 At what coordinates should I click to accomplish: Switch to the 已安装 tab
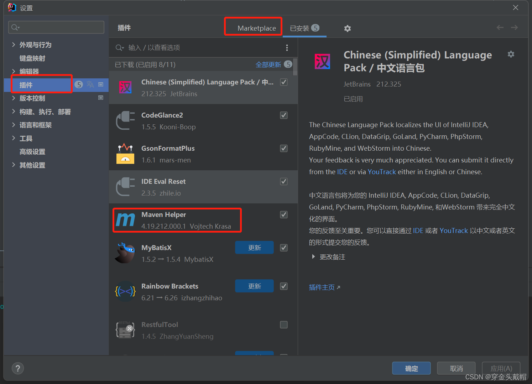pos(304,28)
